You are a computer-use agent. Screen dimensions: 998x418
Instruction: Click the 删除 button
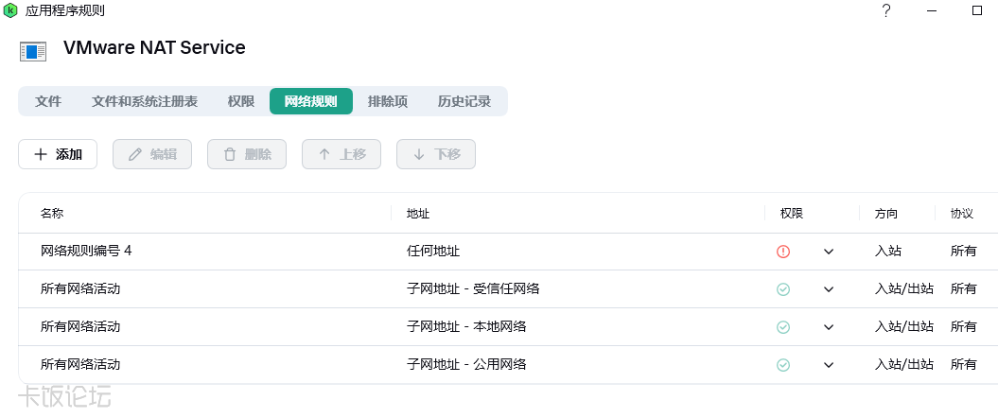tap(247, 154)
